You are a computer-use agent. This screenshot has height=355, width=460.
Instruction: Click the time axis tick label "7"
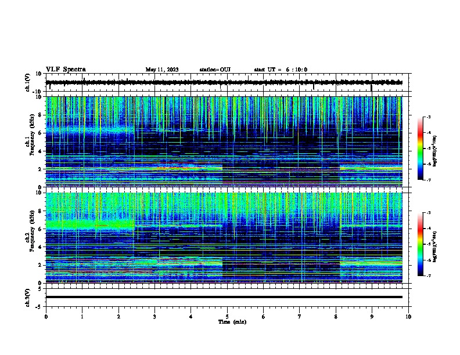(300, 317)
